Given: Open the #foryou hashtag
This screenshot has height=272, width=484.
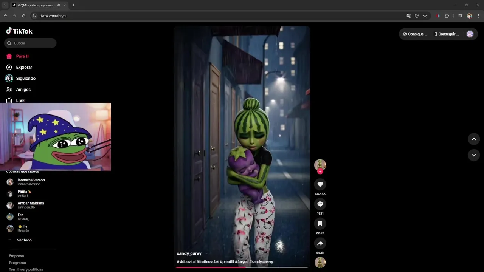Looking at the screenshot, I should click(242, 261).
